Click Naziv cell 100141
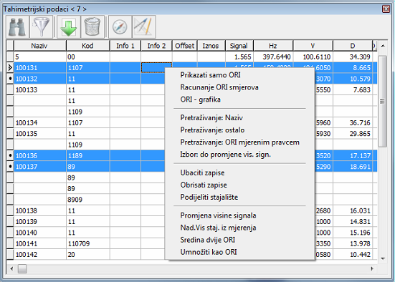This screenshot has height=282, width=395. tap(40, 243)
